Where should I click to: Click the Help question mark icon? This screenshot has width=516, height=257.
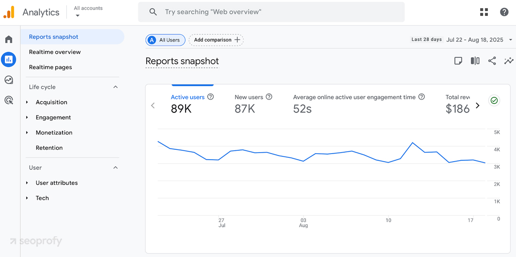pos(504,12)
